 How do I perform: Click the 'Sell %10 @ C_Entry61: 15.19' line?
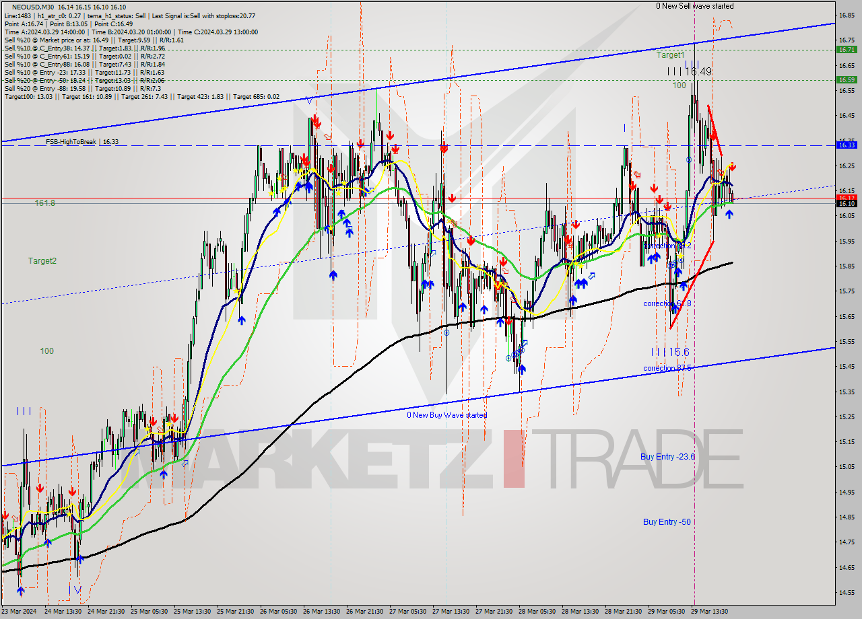coord(85,56)
